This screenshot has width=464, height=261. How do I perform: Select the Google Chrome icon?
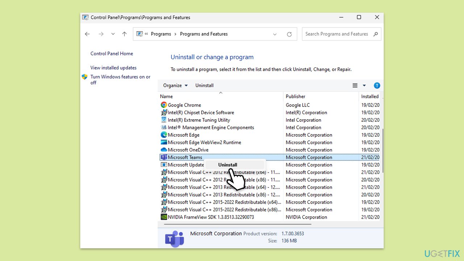164,105
